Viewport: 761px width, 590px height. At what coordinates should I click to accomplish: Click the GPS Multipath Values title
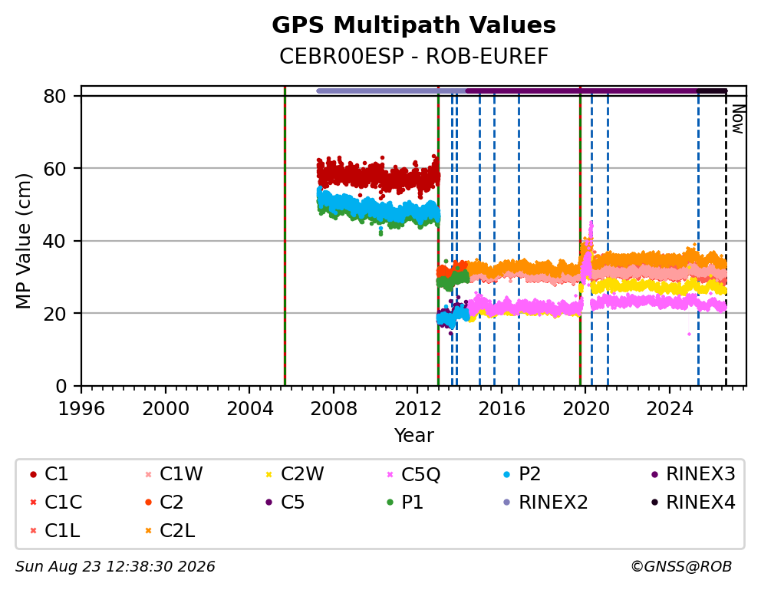coord(413,25)
